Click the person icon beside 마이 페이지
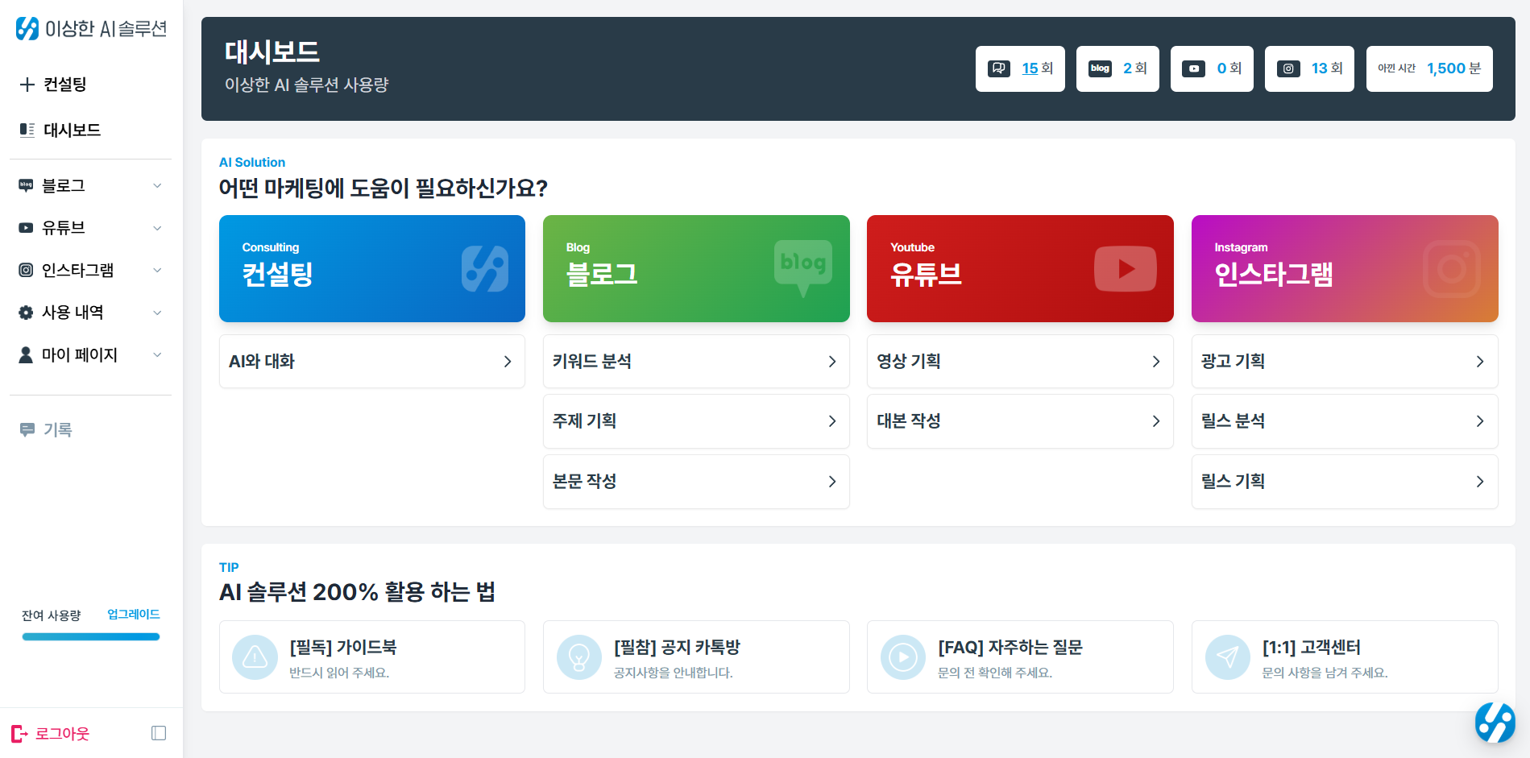This screenshot has width=1530, height=758. click(26, 354)
